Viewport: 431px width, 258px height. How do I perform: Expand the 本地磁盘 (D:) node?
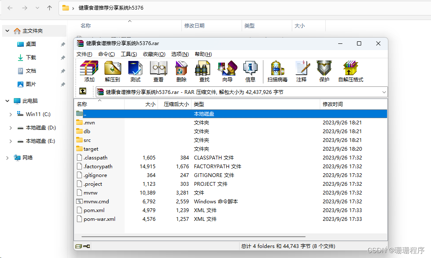click(x=11, y=128)
